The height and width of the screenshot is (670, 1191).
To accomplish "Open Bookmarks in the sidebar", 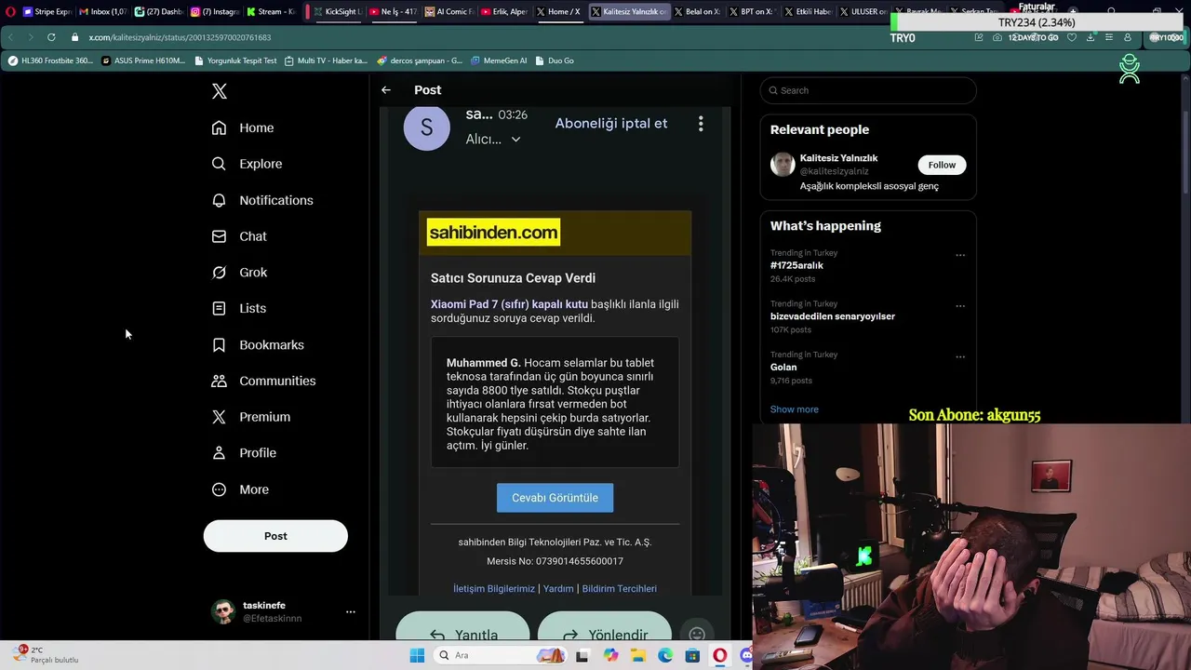I will point(258,344).
